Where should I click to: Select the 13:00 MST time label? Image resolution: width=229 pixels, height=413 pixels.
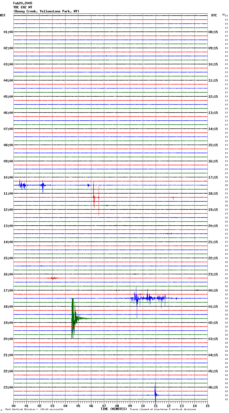tap(8, 226)
